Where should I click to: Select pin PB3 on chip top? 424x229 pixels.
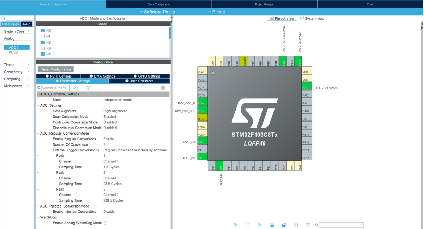[x=282, y=61]
